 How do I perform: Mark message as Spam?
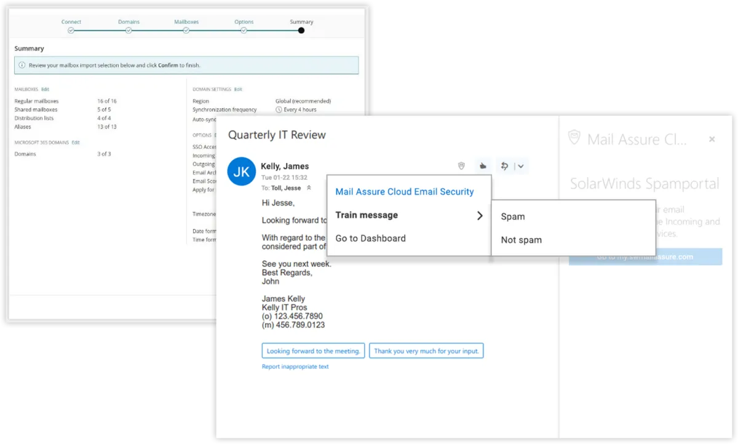pos(513,216)
